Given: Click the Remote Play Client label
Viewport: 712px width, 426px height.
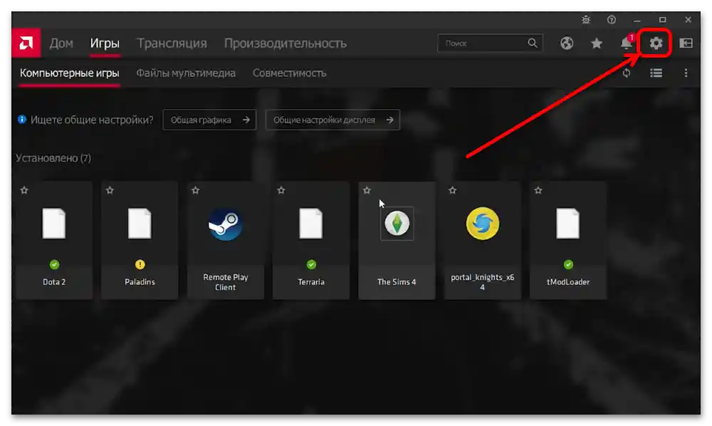Looking at the screenshot, I should tap(225, 282).
